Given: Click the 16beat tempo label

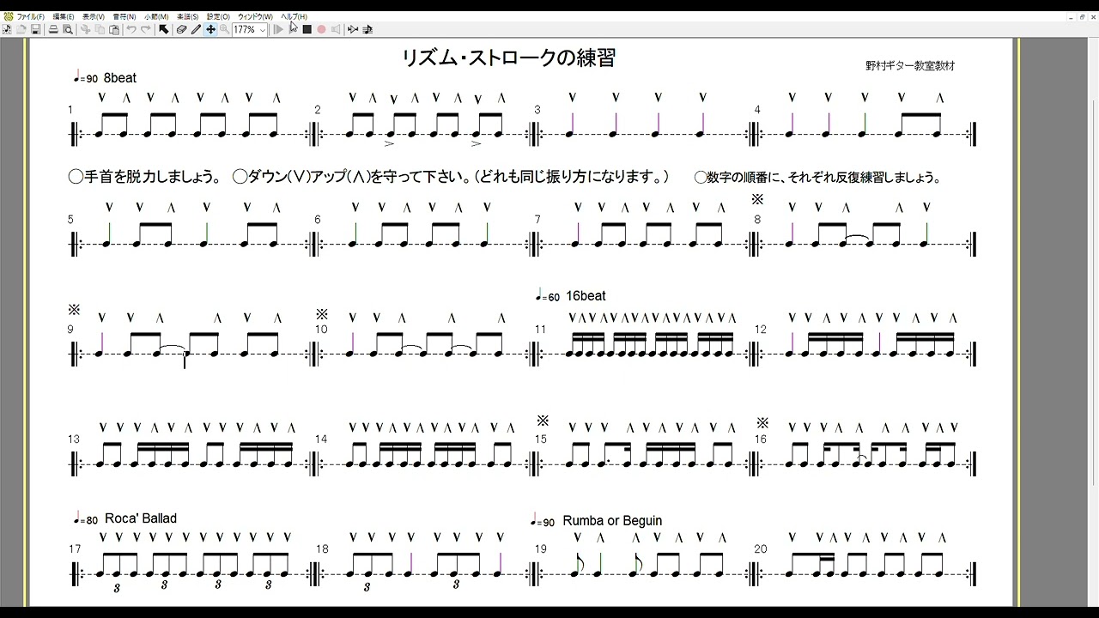Looking at the screenshot, I should click(x=586, y=296).
